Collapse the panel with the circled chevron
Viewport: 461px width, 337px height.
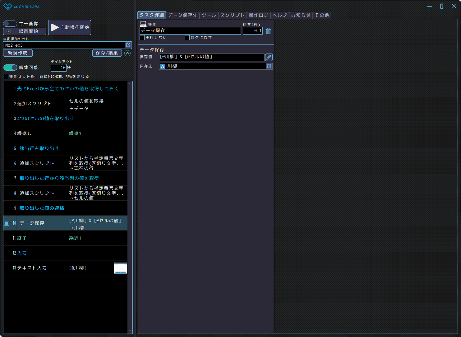(127, 53)
